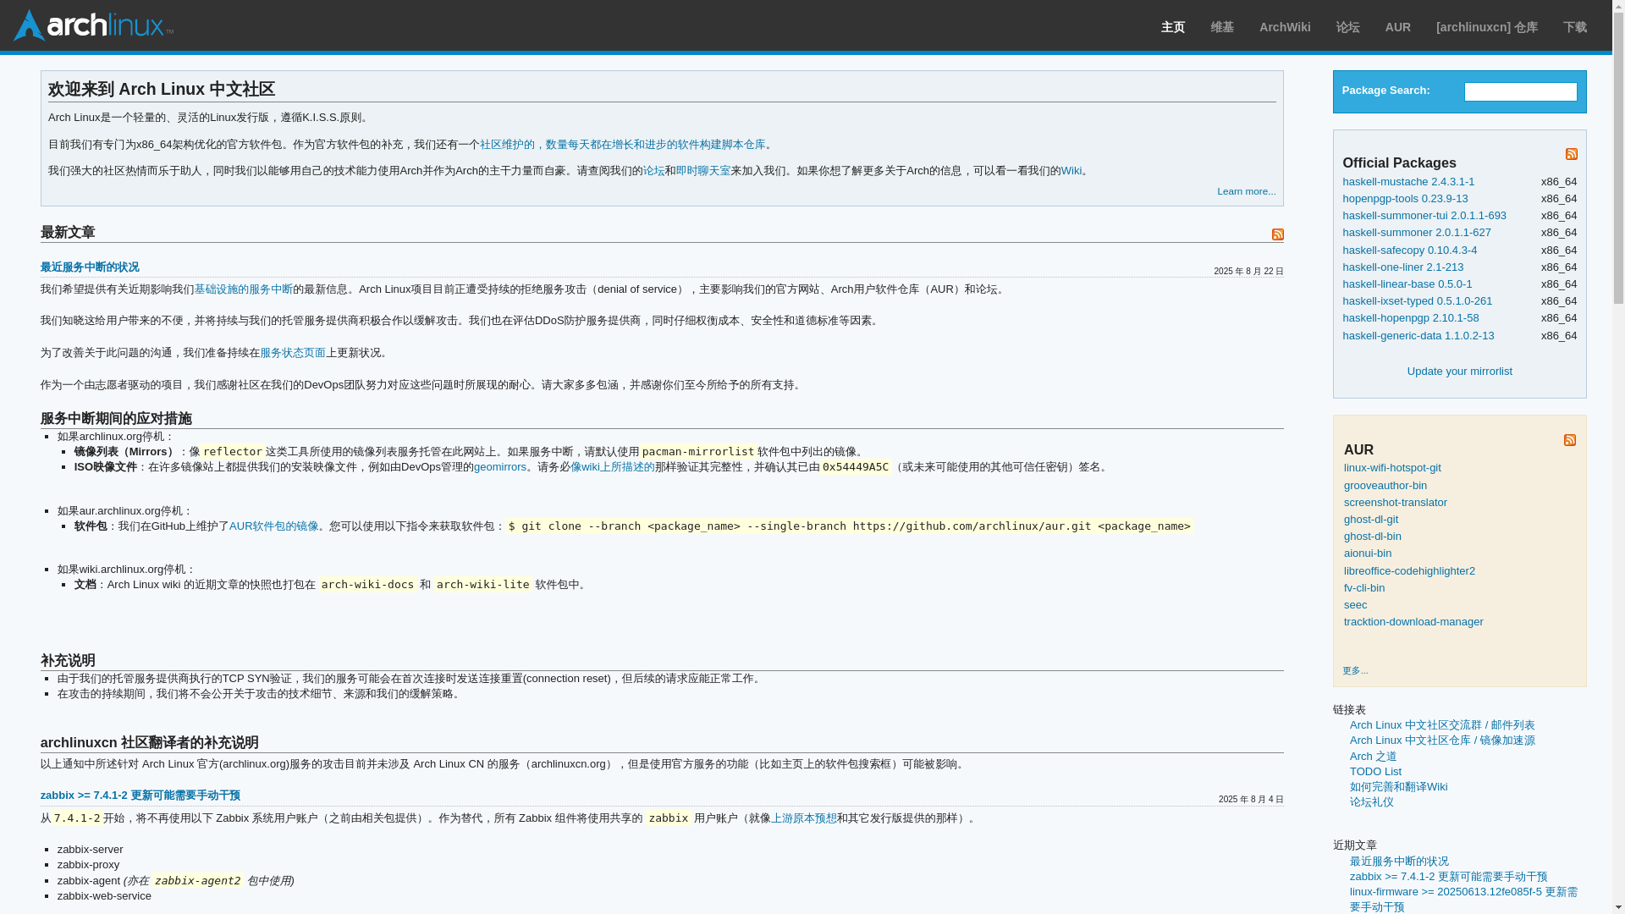Click the Arch Linux logo
The image size is (1625, 914).
coord(93,25)
